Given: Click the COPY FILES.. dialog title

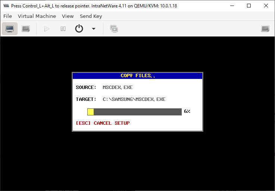Looking at the screenshot, I should pos(138,76).
